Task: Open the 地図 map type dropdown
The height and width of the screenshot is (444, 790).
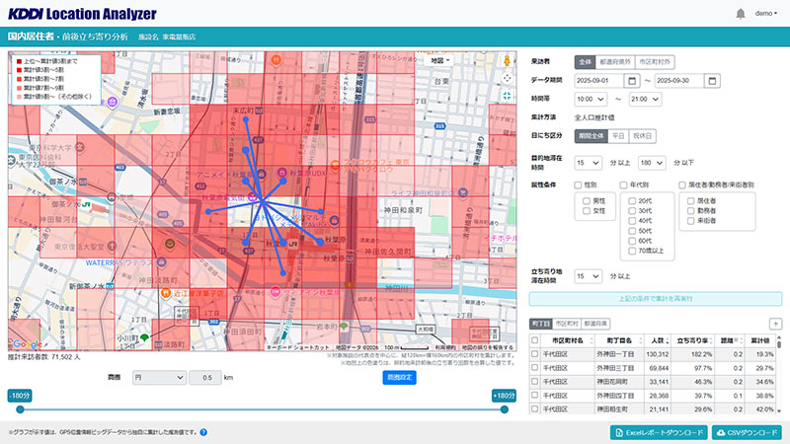Action: tap(441, 60)
